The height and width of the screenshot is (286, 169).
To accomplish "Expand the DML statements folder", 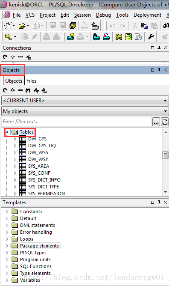I will 7,225.
